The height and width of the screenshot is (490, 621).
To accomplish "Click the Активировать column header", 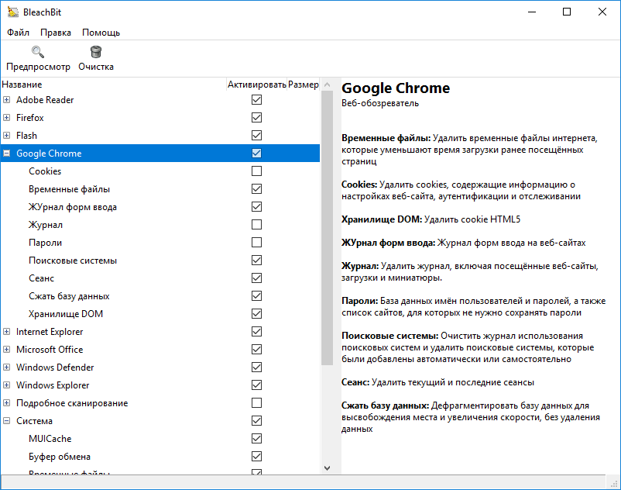I will 256,85.
